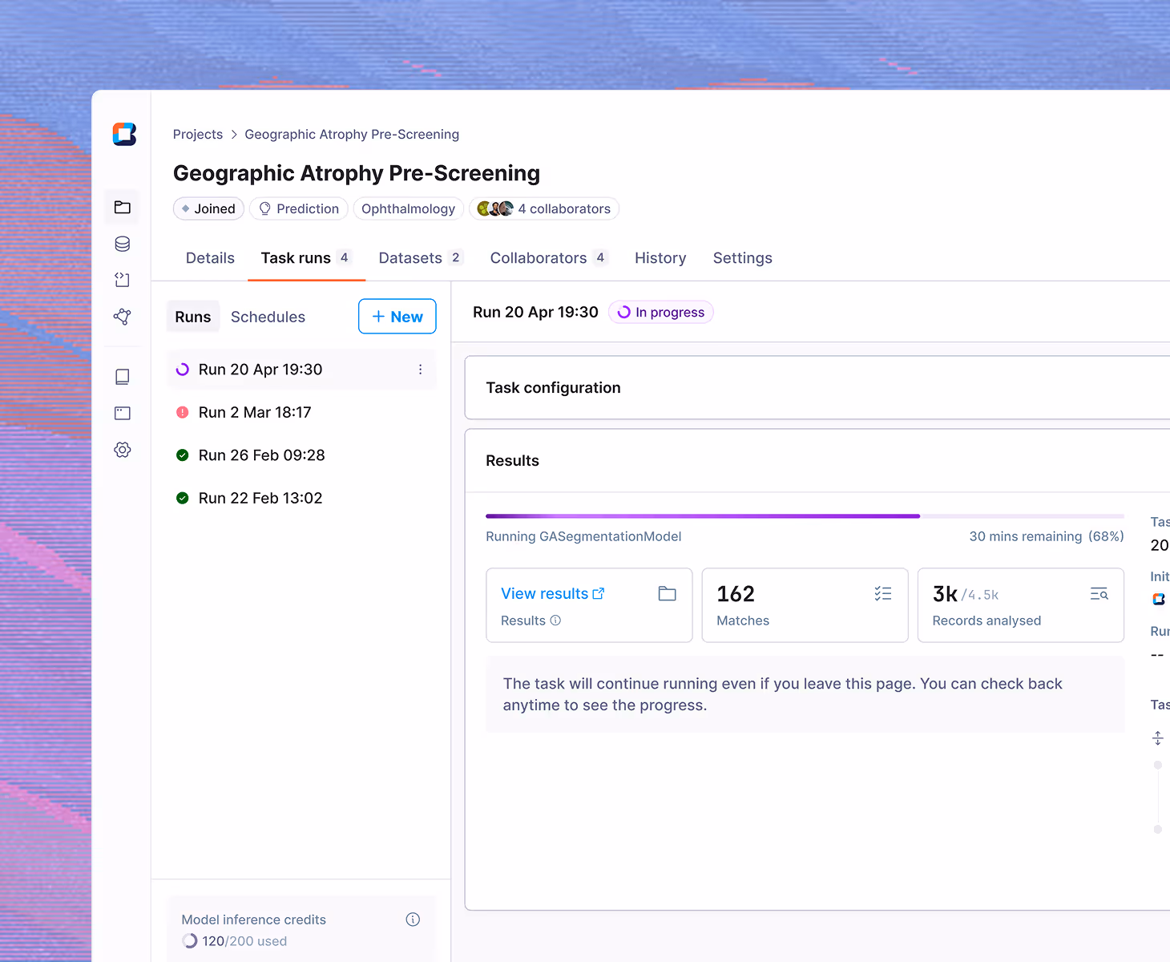1170x962 pixels.
Task: Open the Datasets tab
Action: 421,258
